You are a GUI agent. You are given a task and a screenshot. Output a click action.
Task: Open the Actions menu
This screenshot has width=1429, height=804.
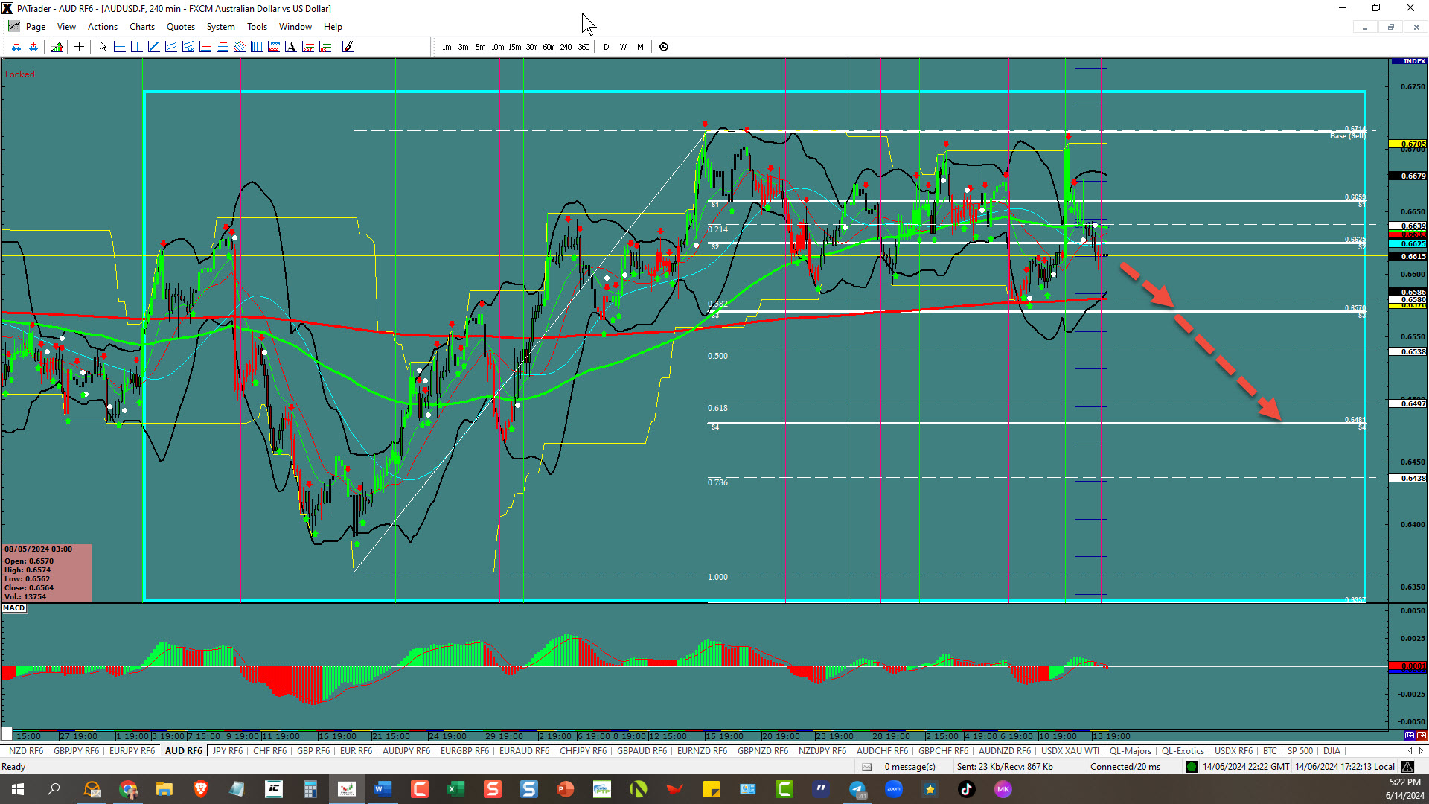click(103, 27)
